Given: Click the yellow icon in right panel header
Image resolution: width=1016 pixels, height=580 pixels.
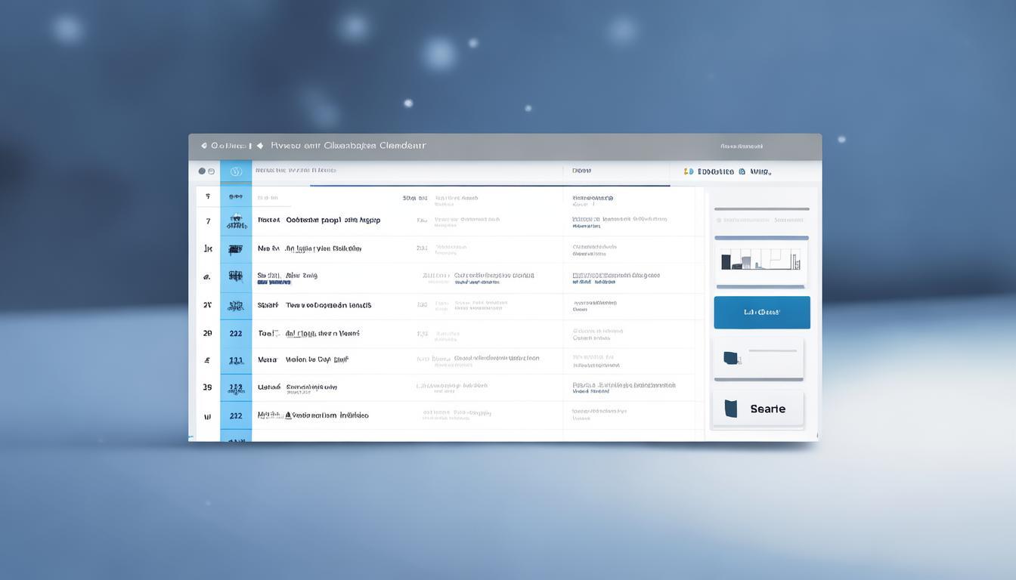Looking at the screenshot, I should [x=687, y=171].
